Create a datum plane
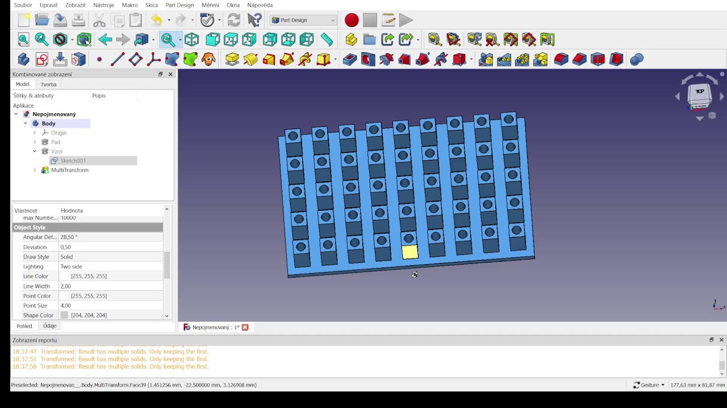The height and width of the screenshot is (408, 727). tap(135, 59)
